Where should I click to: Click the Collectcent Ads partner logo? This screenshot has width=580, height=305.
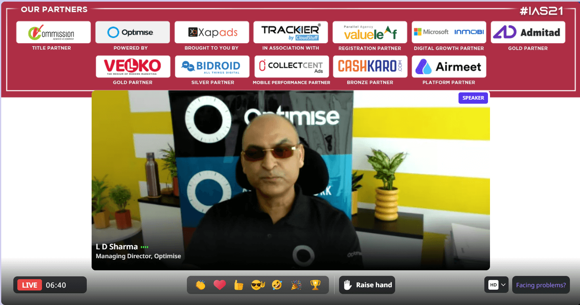[x=291, y=67]
